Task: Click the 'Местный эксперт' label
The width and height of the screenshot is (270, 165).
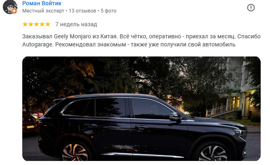Action: [x=43, y=11]
